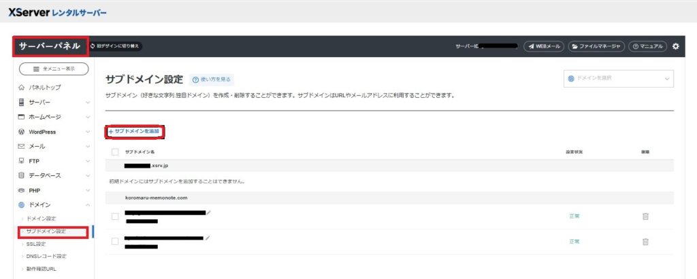This screenshot has width=697, height=279.
Task: Delete the first subdomain with trash icon
Action: coord(645,216)
